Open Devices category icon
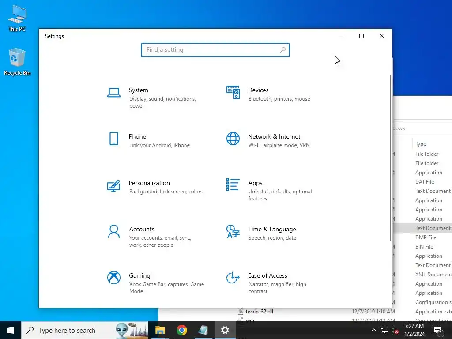 pos(233,92)
